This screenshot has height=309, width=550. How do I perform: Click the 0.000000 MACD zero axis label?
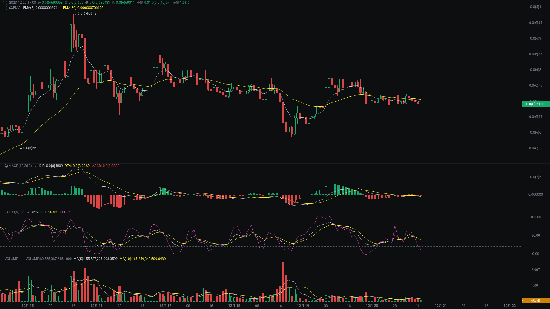(536, 195)
